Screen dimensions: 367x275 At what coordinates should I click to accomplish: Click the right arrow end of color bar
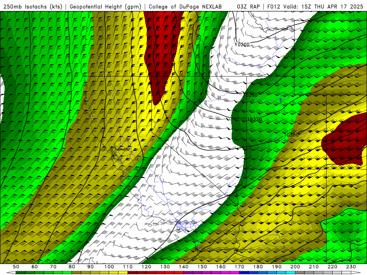click(x=356, y=272)
